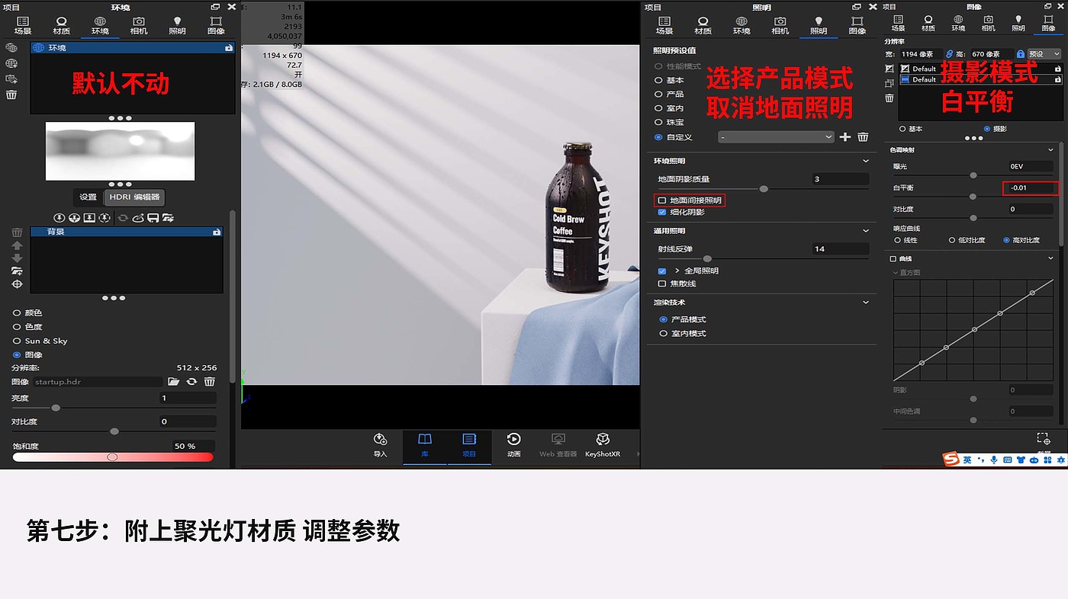Enable the 焦散线 caustics checkbox

coord(662,283)
